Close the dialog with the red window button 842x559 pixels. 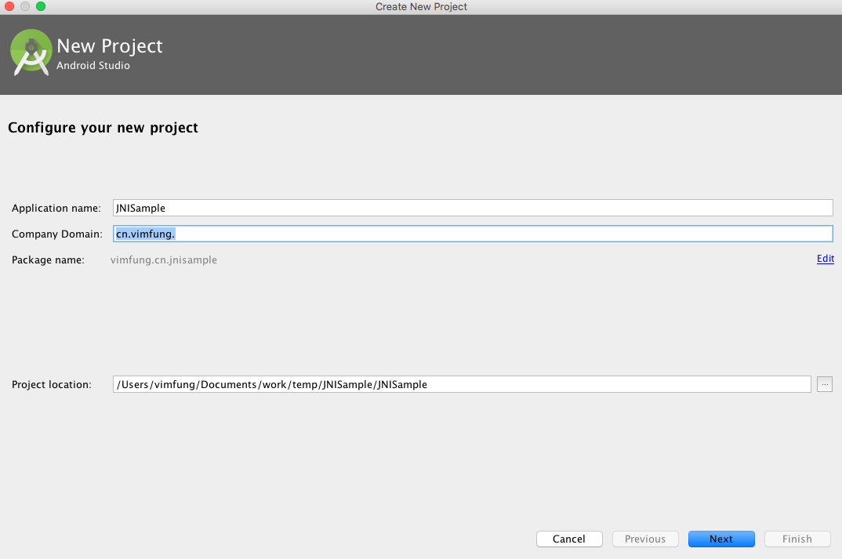coord(9,6)
